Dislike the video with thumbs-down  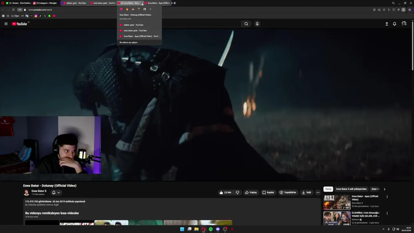pyautogui.click(x=237, y=193)
